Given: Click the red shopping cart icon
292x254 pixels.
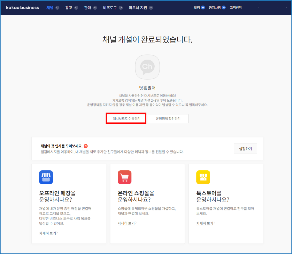Looking at the screenshot, I should [x=124, y=177].
